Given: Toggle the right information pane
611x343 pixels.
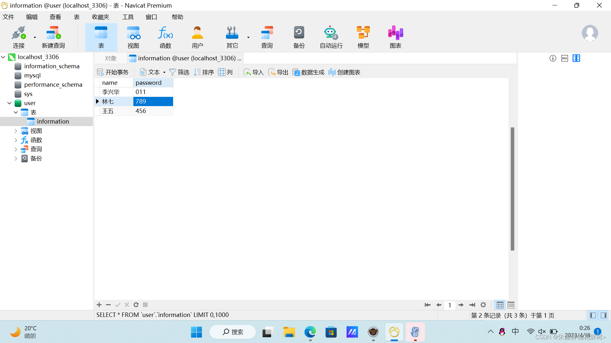Looking at the screenshot, I should 603,315.
